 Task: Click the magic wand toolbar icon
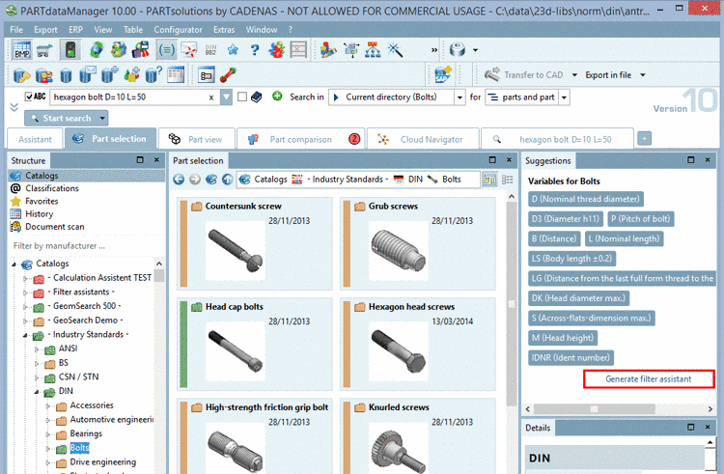pyautogui.click(x=395, y=50)
